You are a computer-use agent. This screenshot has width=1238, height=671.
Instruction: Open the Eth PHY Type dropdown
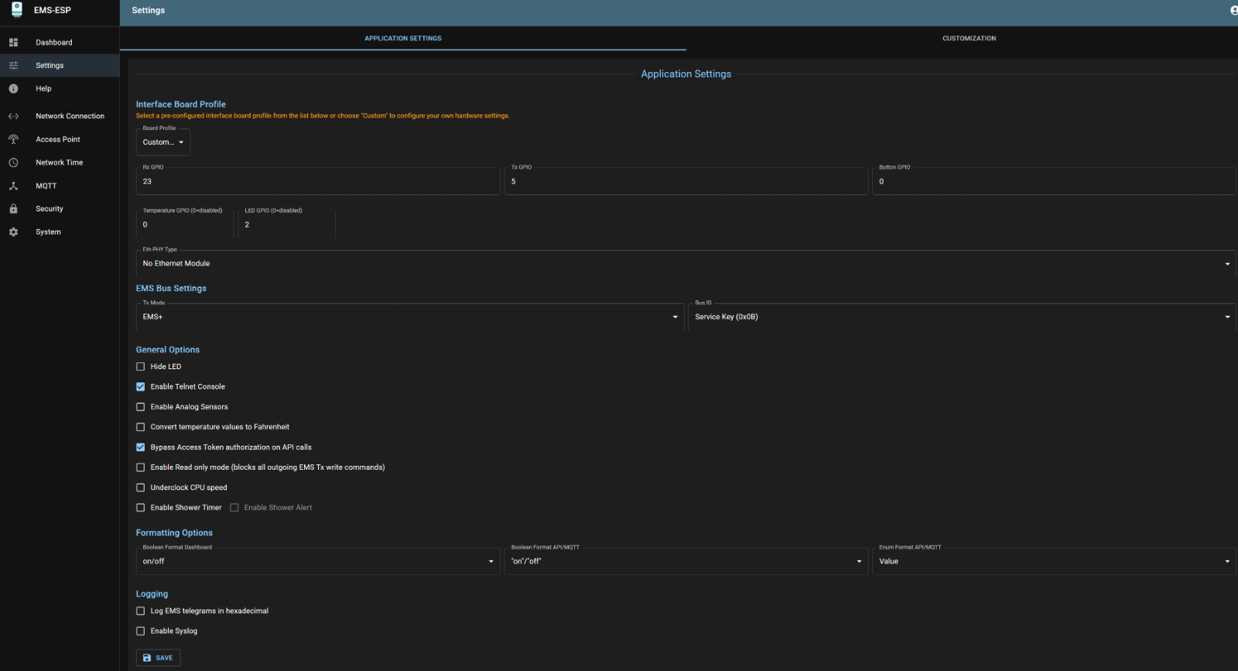(x=685, y=264)
